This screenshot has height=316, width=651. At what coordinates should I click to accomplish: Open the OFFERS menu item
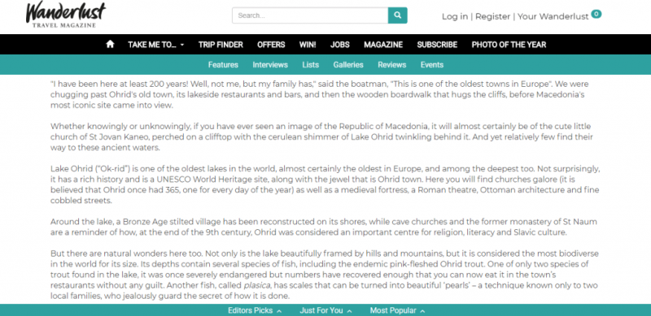coord(271,45)
